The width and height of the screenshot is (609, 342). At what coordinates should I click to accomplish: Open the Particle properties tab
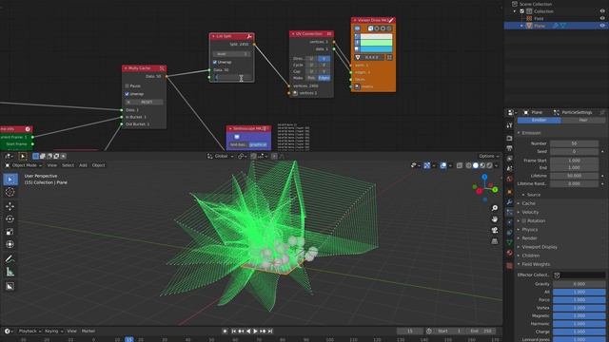(x=510, y=212)
